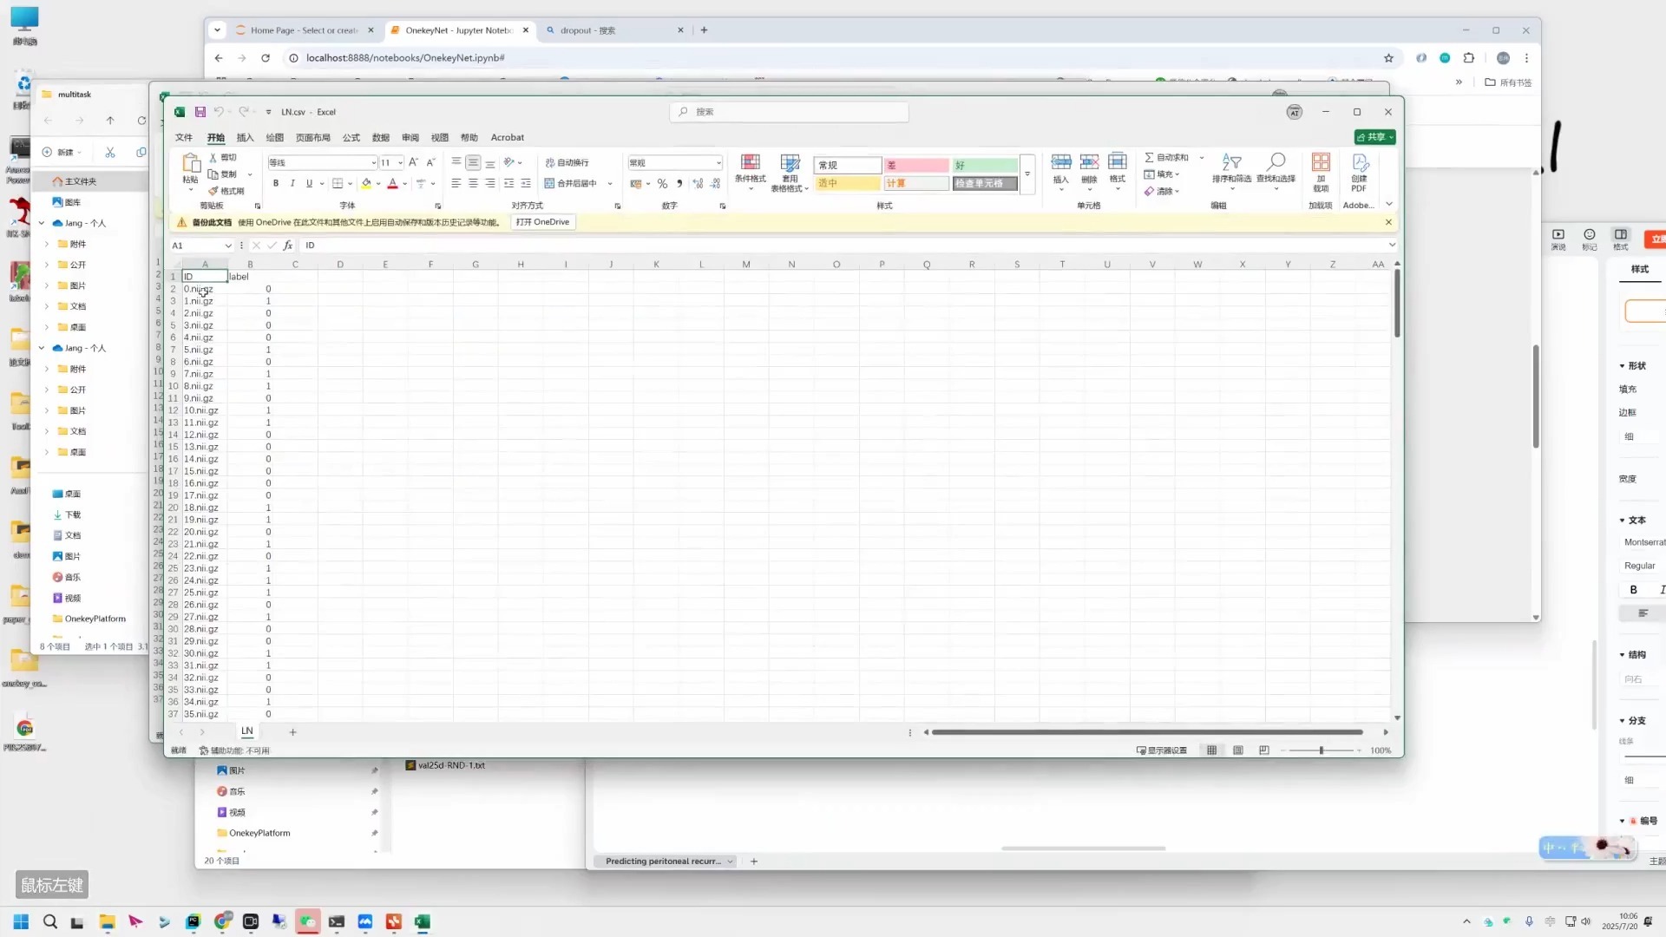Click Merge and Center (合并后居中) button

click(x=573, y=184)
